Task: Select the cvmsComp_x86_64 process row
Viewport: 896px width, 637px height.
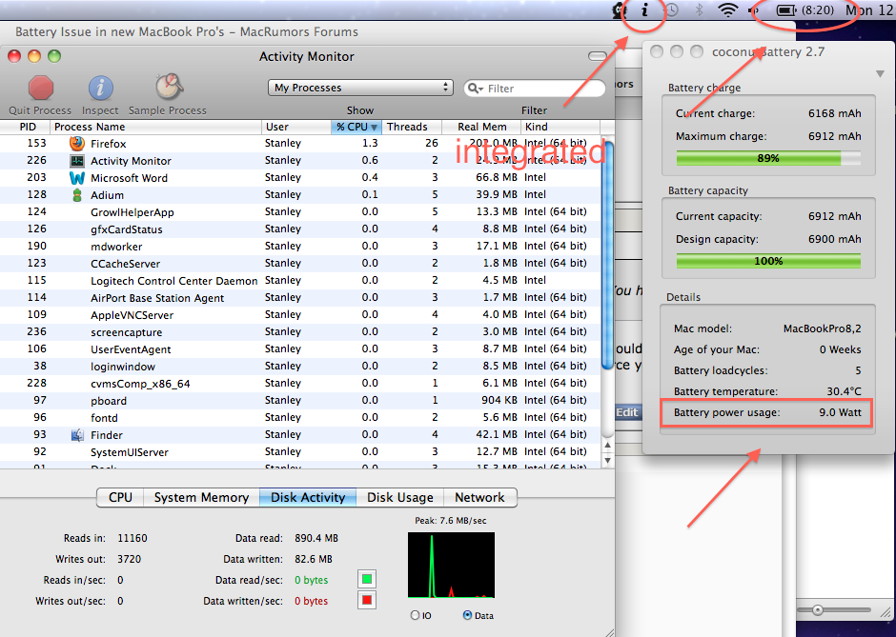Action: pyautogui.click(x=300, y=384)
